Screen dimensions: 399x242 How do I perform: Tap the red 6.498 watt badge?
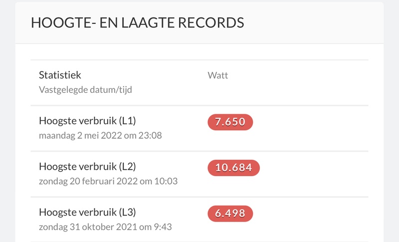click(x=230, y=214)
